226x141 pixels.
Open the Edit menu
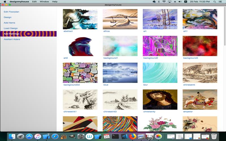[34, 2]
